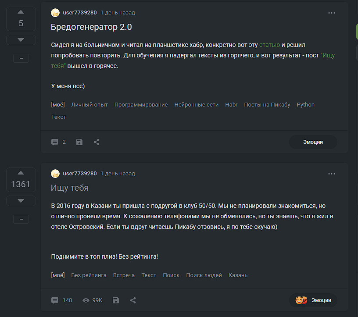The width and height of the screenshot is (358, 317).
Task: Select the Нейронные сети tag
Action: (196, 105)
